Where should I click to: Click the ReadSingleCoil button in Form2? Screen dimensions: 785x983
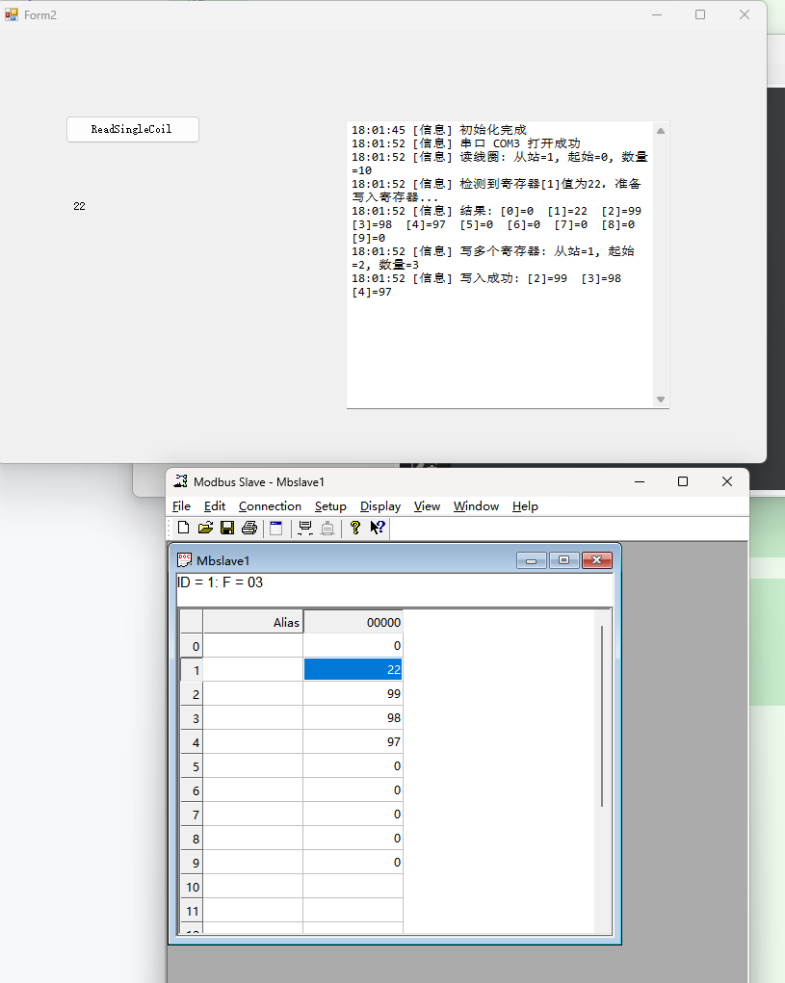pos(133,129)
